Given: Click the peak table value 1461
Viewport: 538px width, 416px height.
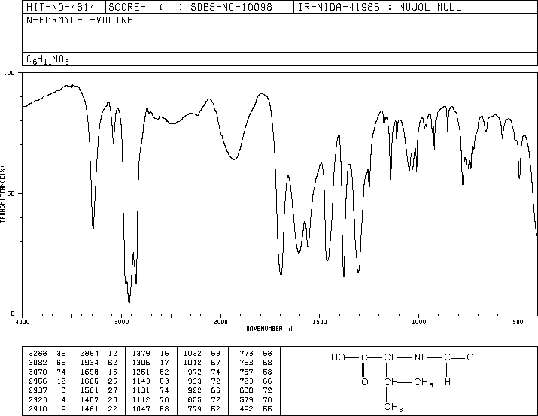Looking at the screenshot, I should point(90,408).
